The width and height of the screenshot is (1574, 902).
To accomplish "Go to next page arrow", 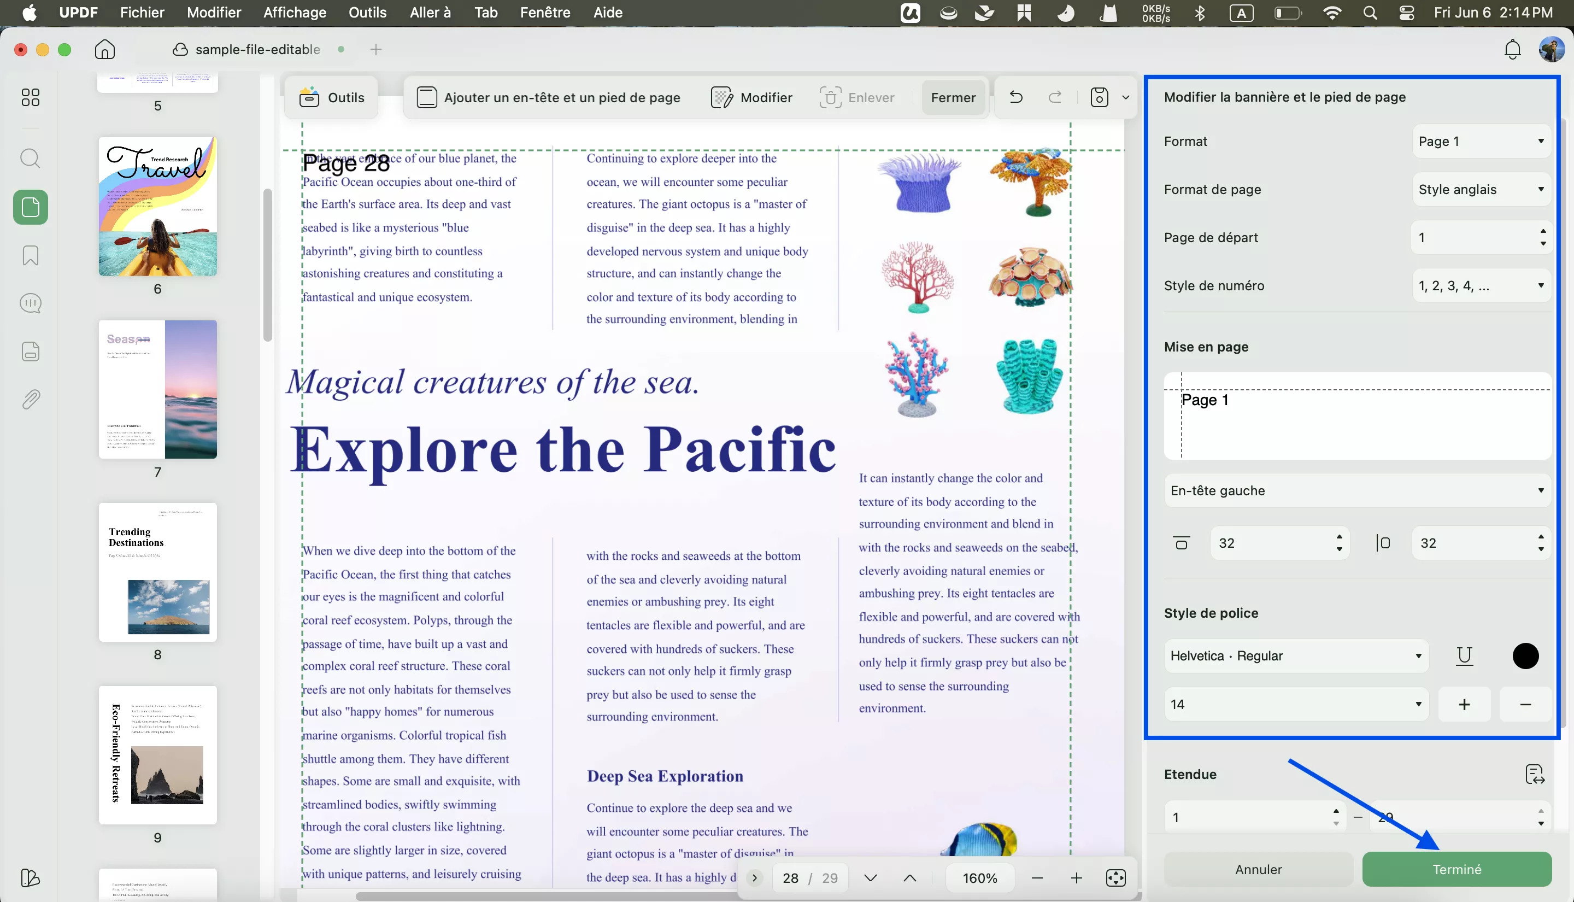I will pos(871,878).
